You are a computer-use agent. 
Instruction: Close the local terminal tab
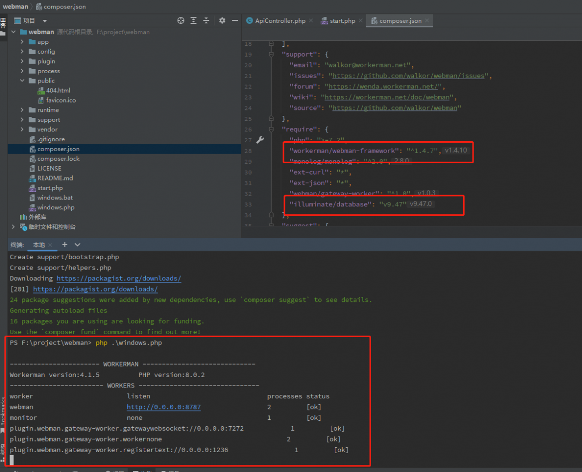(50, 245)
